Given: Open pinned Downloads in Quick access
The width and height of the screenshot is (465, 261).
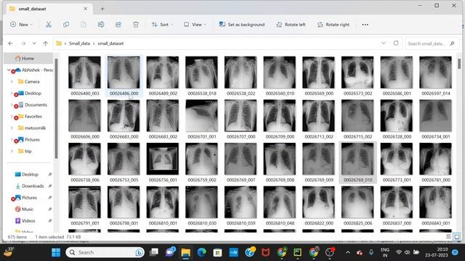Looking at the screenshot, I should coord(33,186).
